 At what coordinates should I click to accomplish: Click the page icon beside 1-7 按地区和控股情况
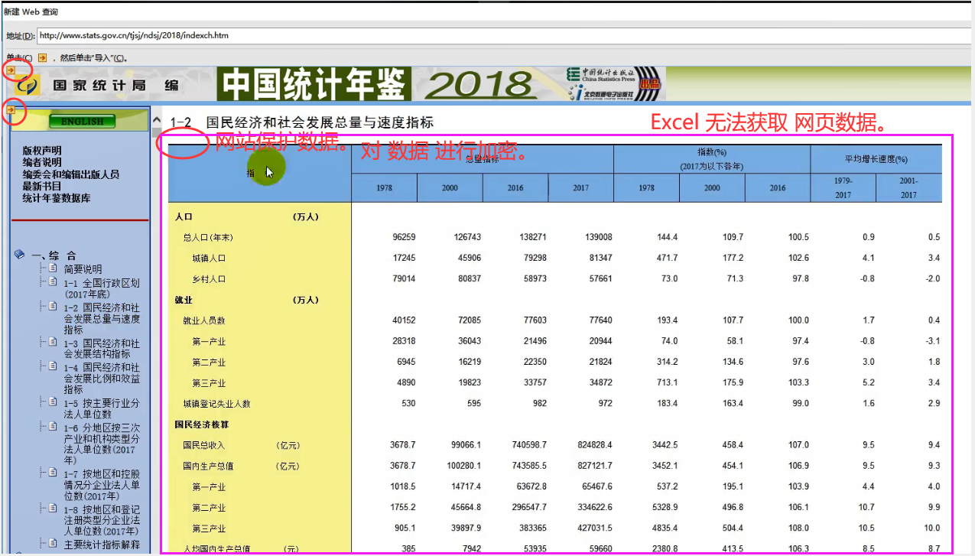(x=53, y=473)
